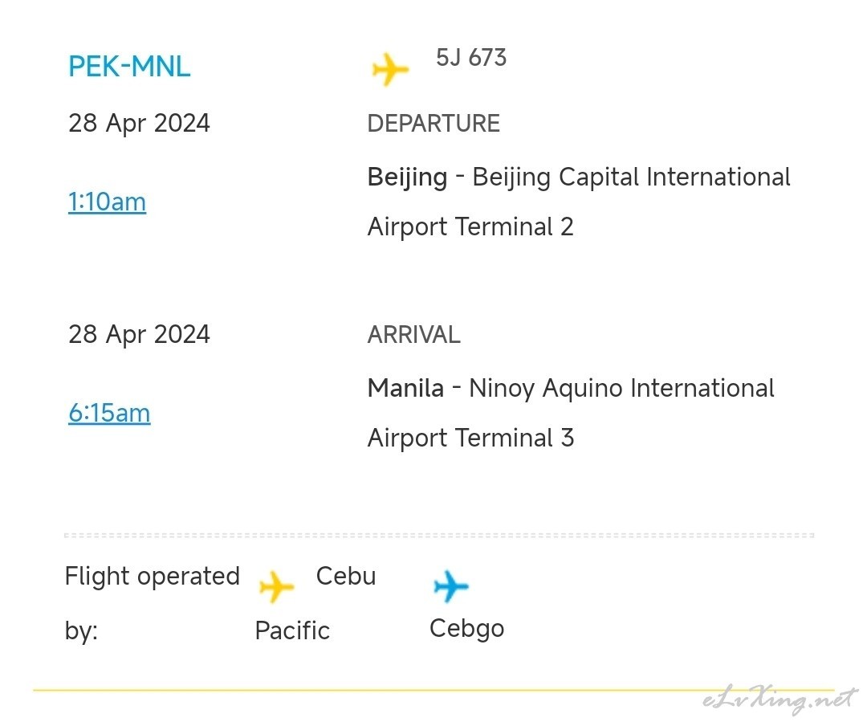Click the 5J 673 flight number
This screenshot has height=726, width=867.
[x=471, y=58]
